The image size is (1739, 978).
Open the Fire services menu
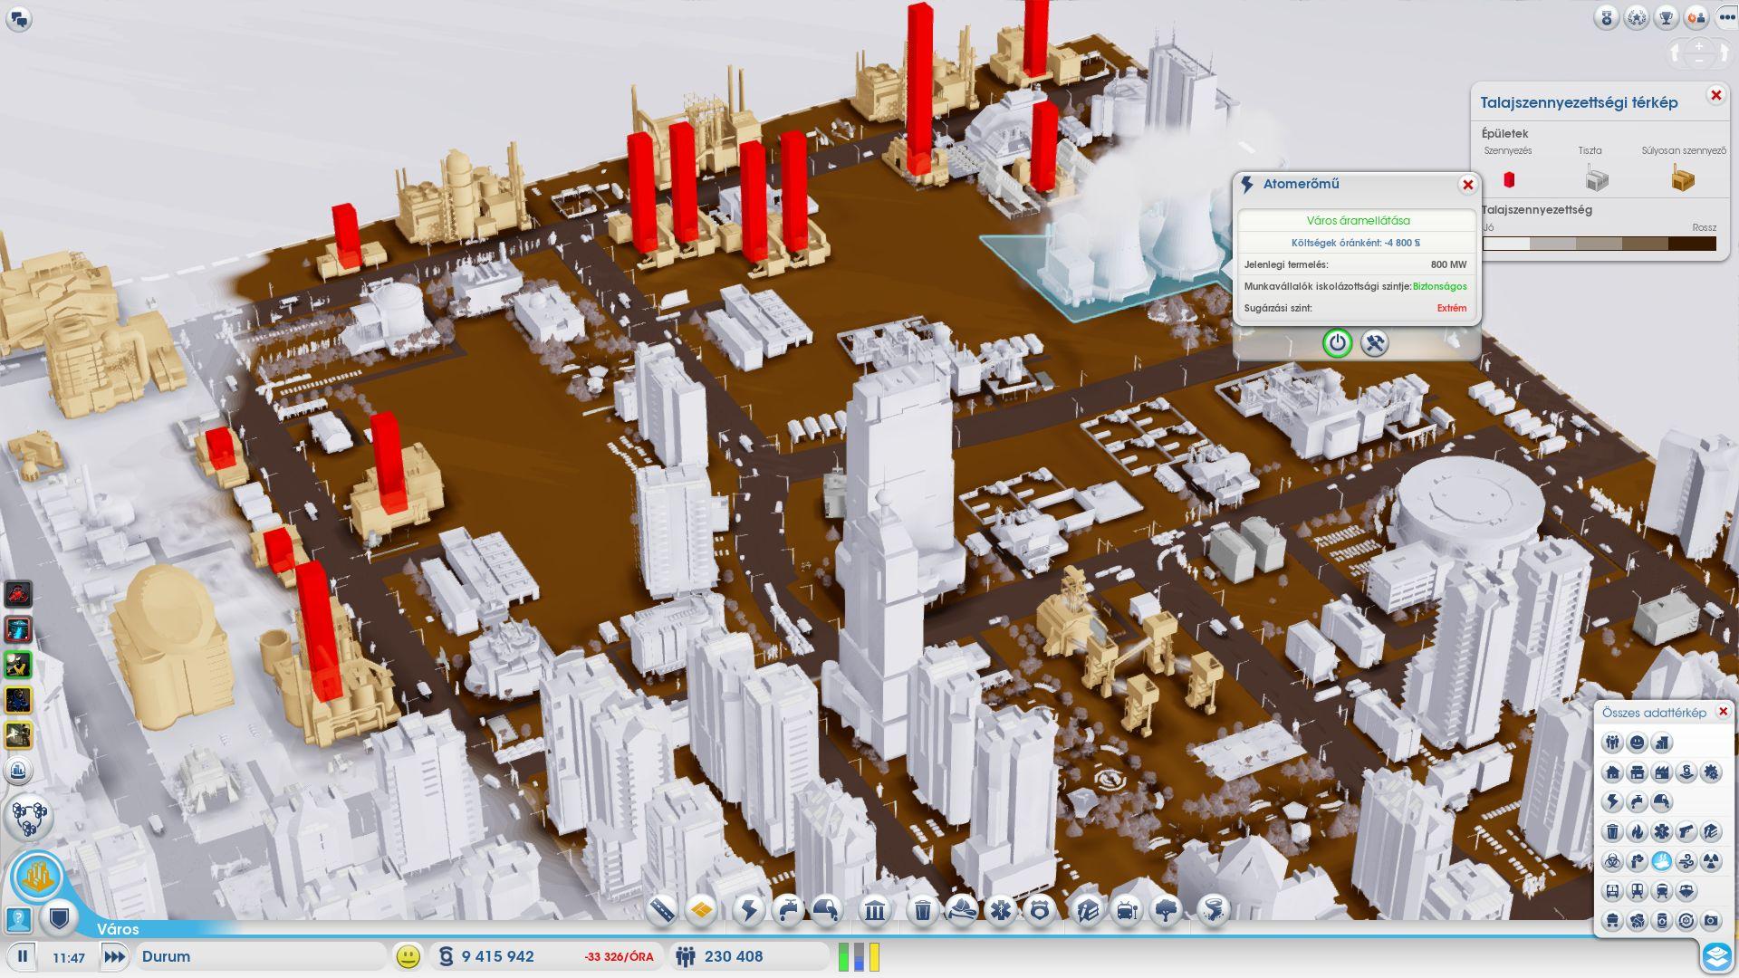click(962, 909)
